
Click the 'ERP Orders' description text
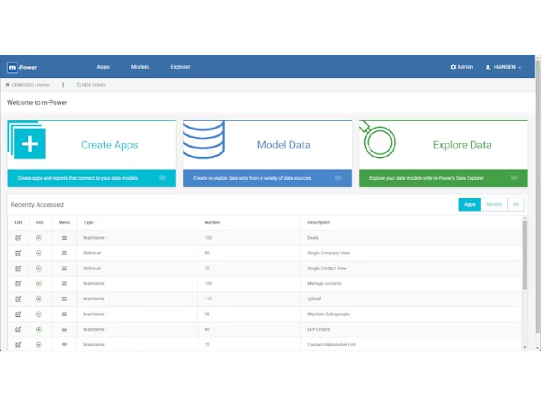[319, 330]
